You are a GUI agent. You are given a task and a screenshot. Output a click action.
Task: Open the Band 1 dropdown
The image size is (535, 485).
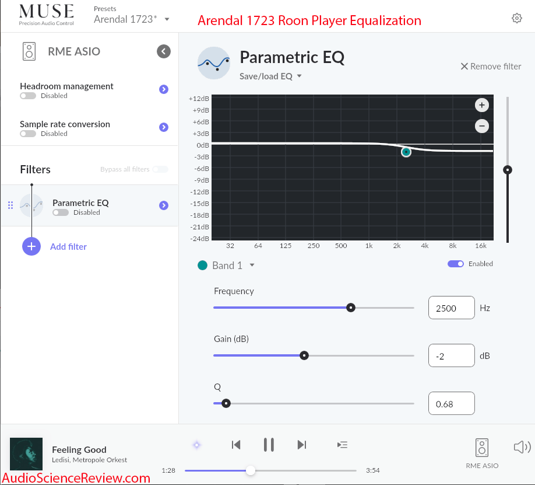pos(252,265)
